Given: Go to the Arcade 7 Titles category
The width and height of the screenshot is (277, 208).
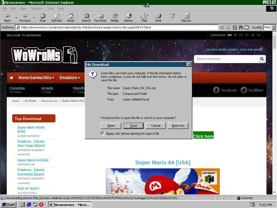Looking at the screenshot, I should pyautogui.click(x=47, y=90).
